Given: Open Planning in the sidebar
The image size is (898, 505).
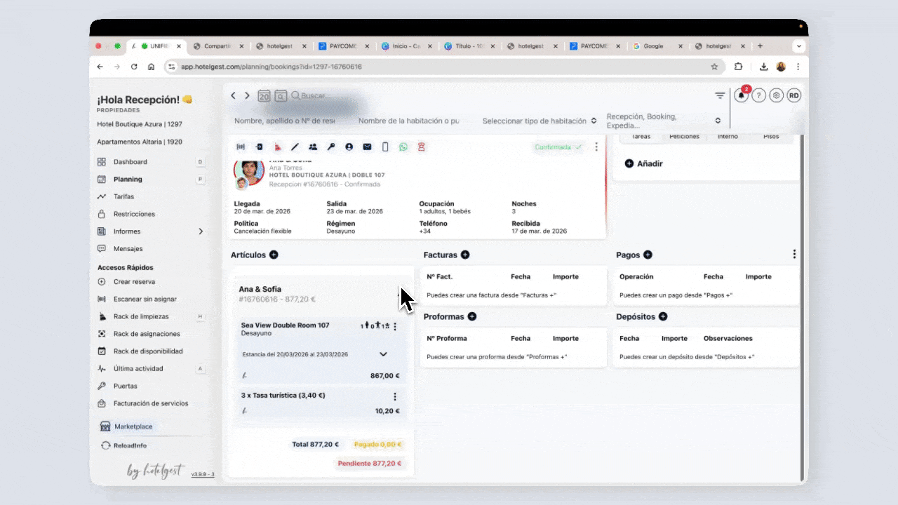Looking at the screenshot, I should coord(128,179).
